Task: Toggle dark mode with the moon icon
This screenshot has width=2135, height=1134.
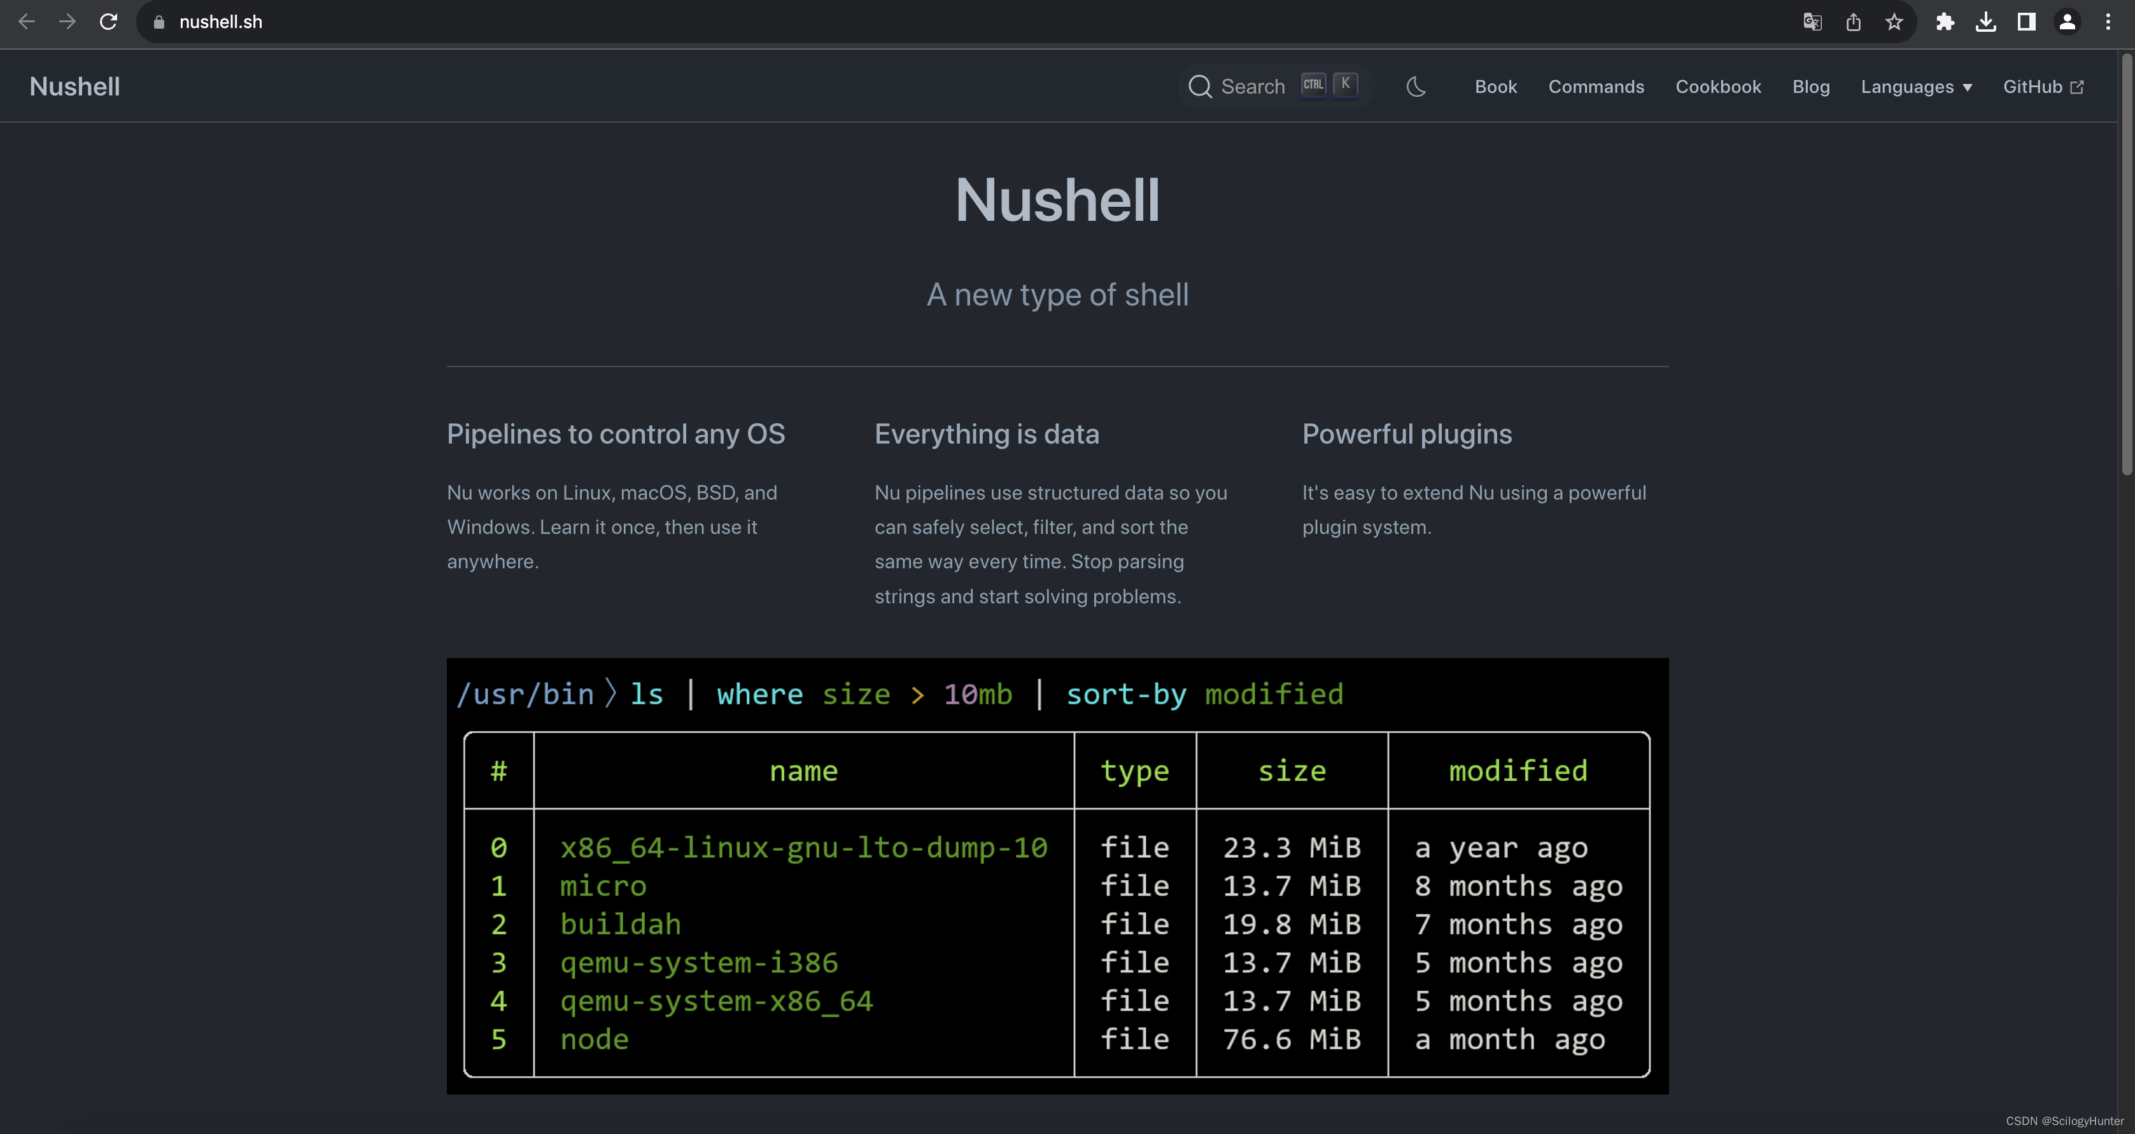Action: point(1416,86)
